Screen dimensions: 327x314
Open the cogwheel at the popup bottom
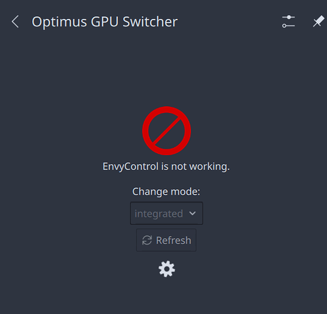click(167, 269)
